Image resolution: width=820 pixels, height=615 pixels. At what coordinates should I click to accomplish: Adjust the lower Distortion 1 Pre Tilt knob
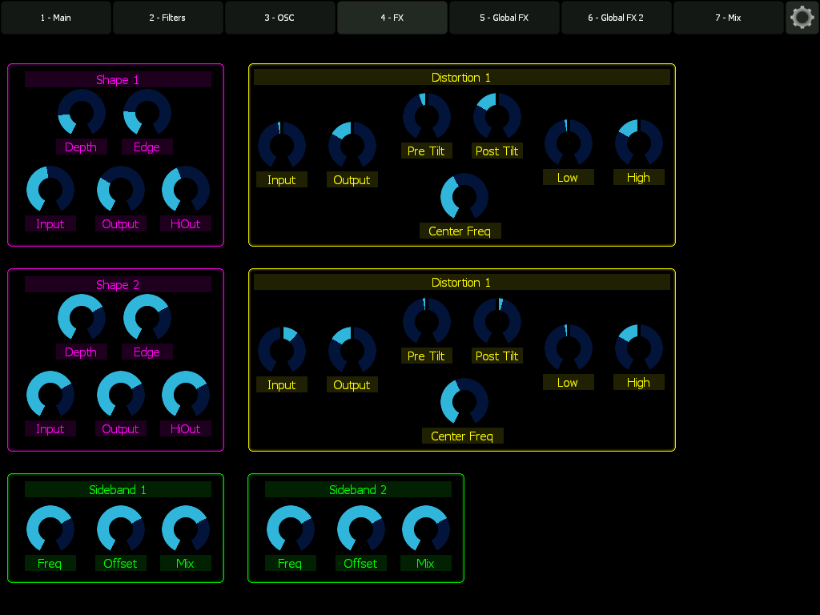(x=427, y=322)
